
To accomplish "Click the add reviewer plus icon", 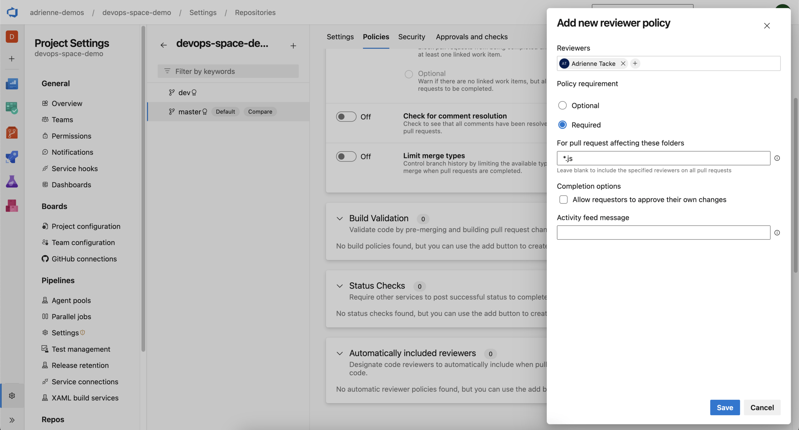I will (x=635, y=64).
